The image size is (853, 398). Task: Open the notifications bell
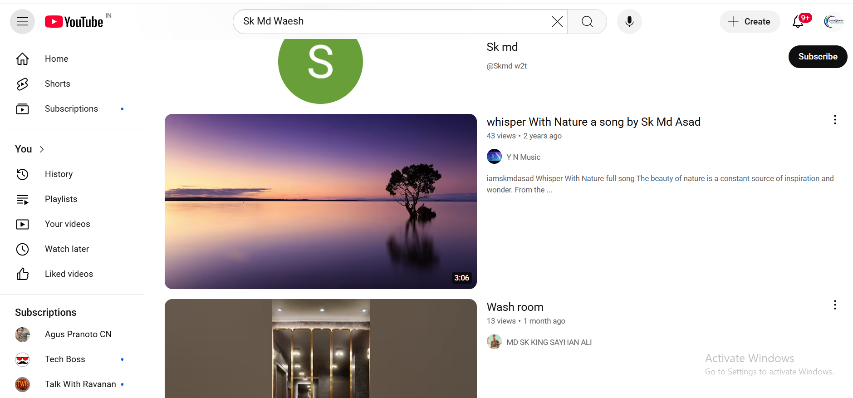[798, 21]
